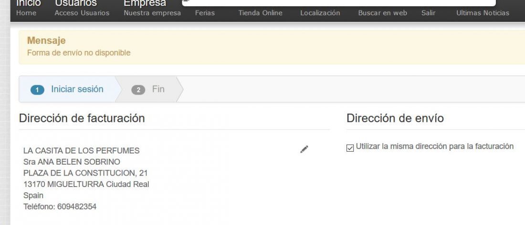The height and width of the screenshot is (225, 525).
Task: Click 'Teléfono: 609482354' line
Action: tap(60, 206)
